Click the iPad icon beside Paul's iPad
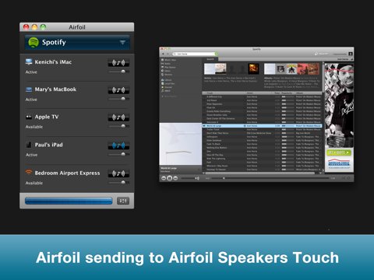This screenshot has height=280, width=374. click(29, 145)
